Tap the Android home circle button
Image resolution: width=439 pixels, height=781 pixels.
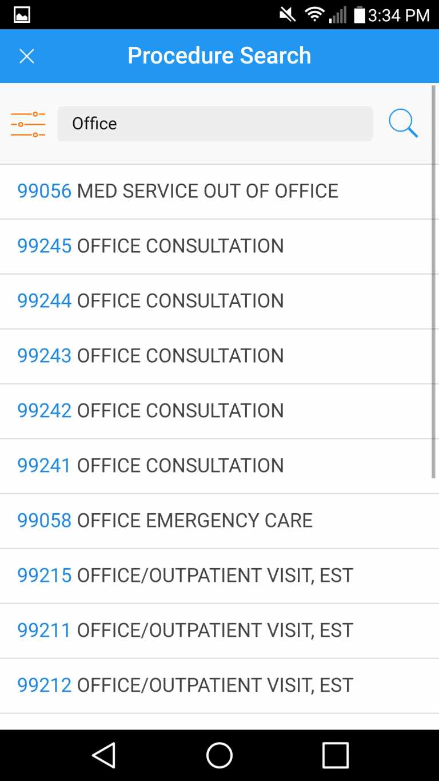tap(219, 755)
